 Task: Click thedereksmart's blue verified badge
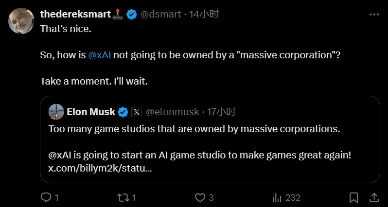pyautogui.click(x=131, y=15)
